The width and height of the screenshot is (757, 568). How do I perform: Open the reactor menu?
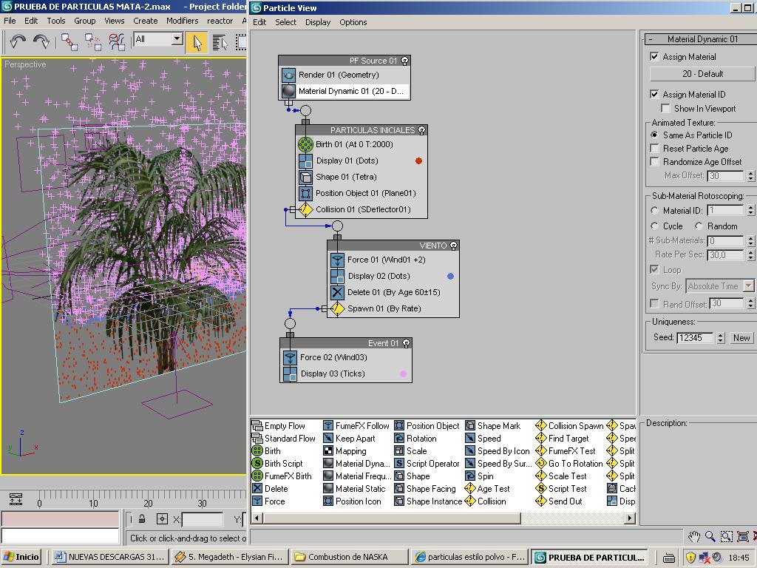pos(220,21)
